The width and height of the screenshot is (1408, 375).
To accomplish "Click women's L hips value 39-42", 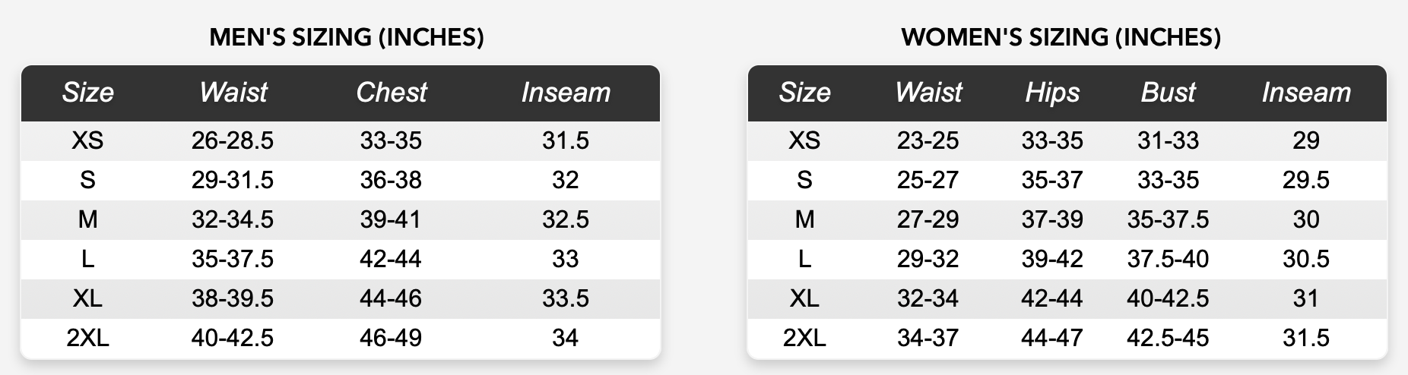I will coord(1052,259).
